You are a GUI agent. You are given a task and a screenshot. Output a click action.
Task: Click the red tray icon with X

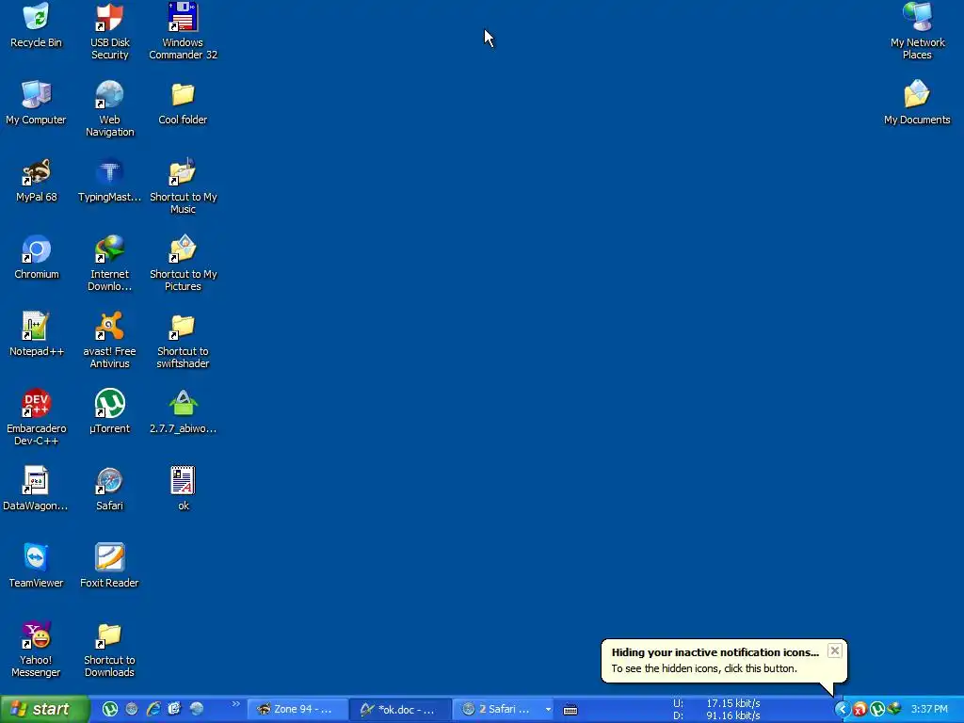[860, 710]
